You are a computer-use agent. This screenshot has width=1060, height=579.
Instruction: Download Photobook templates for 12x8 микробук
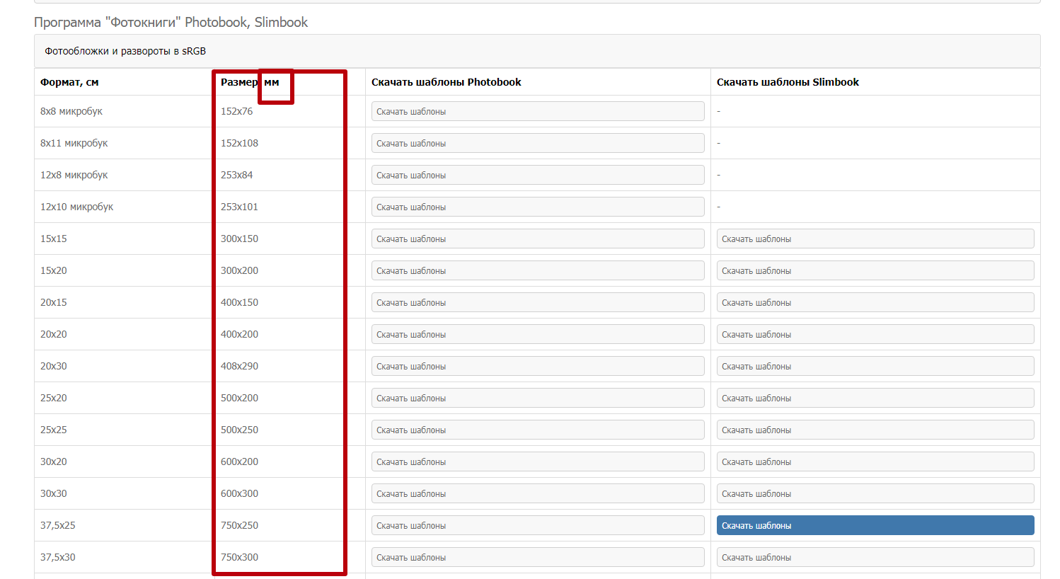(537, 175)
